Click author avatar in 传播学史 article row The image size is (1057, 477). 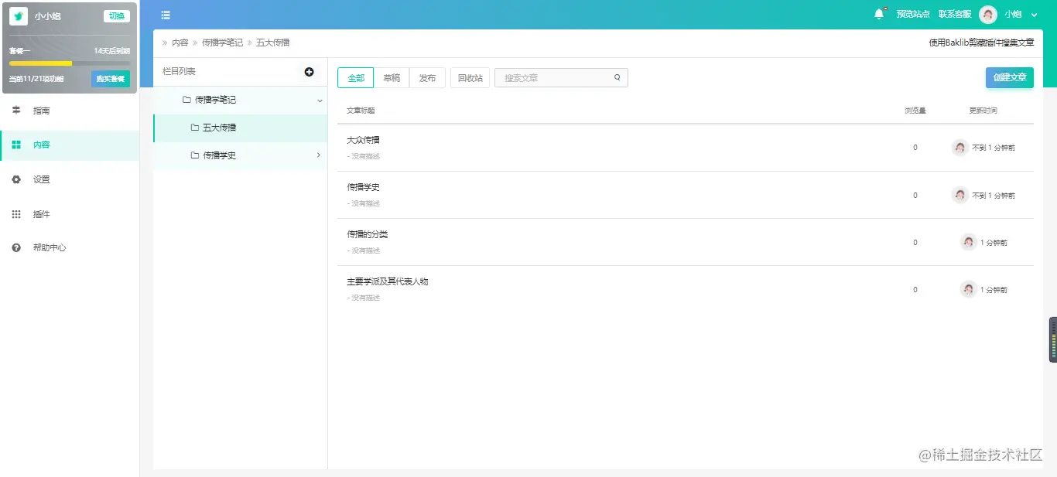pos(960,195)
